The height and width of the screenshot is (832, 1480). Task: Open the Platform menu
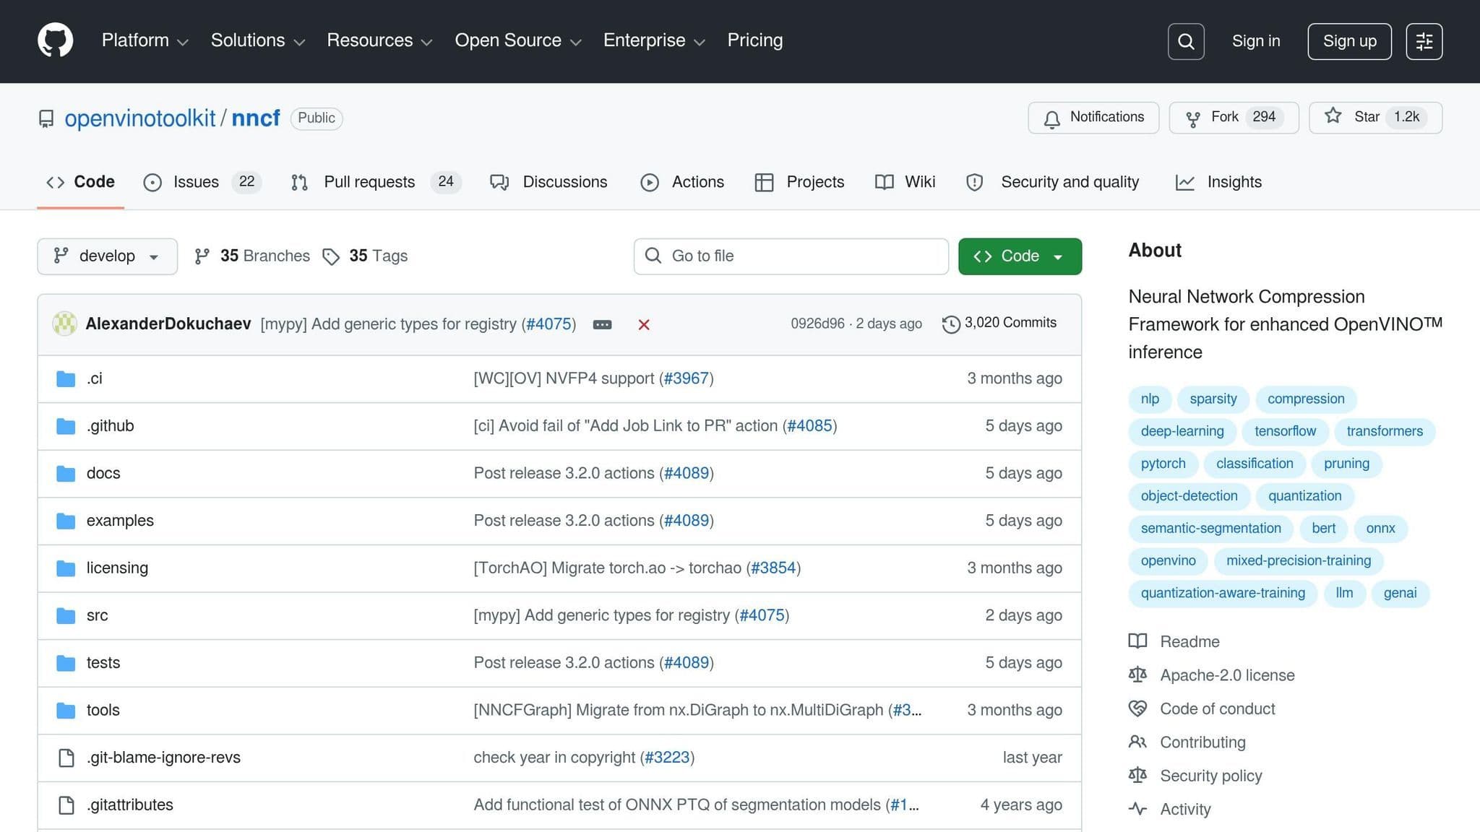click(145, 40)
